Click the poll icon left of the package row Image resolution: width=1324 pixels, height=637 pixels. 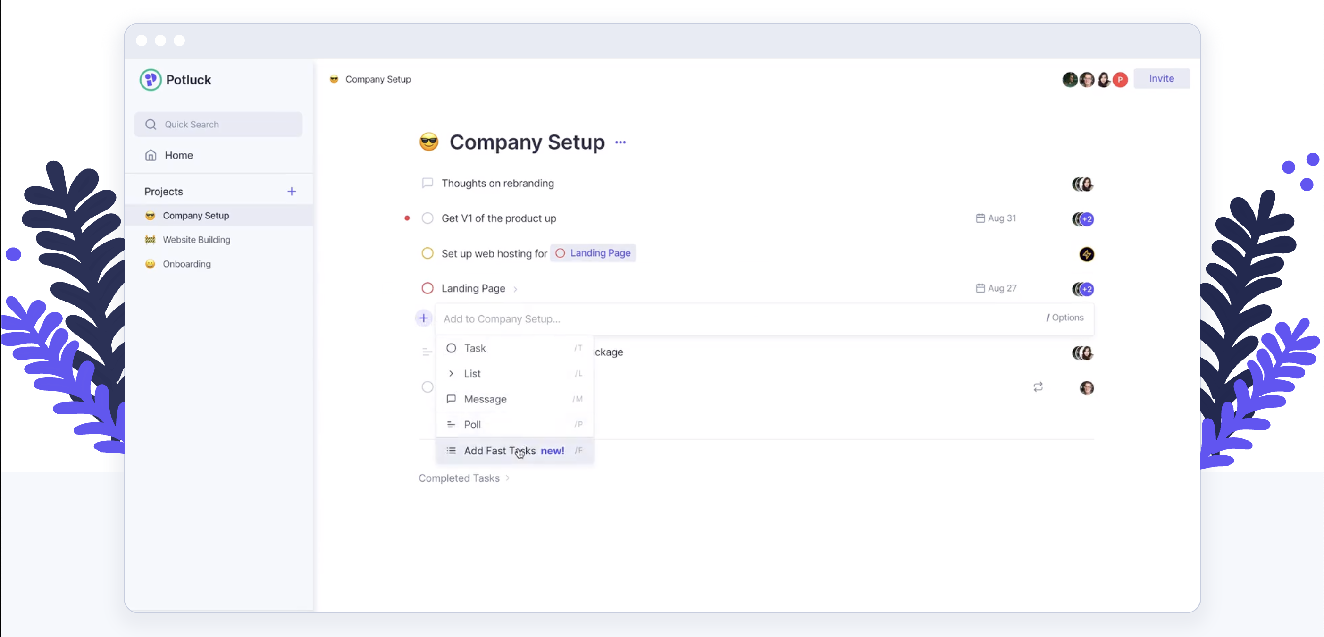click(x=427, y=352)
